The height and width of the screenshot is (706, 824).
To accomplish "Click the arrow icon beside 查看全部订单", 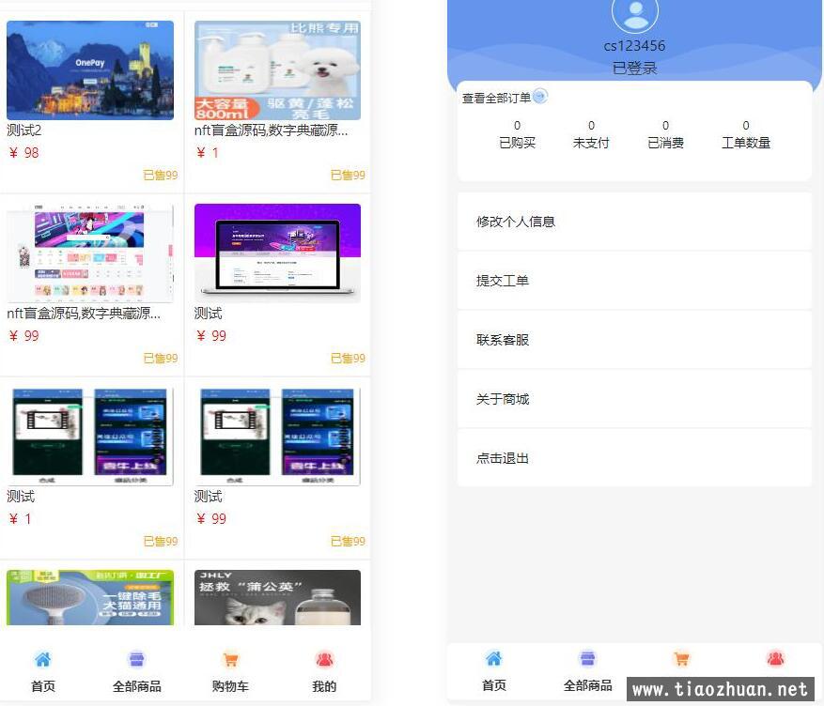I will point(539,97).
